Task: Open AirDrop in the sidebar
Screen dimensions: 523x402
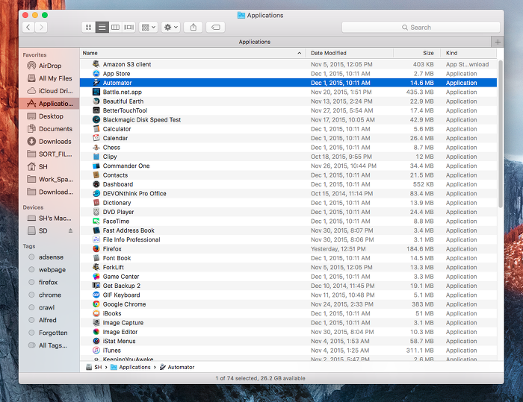Action: click(x=50, y=66)
